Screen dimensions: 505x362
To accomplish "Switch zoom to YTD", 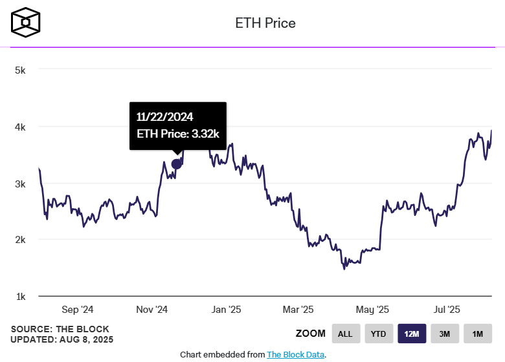I will 378,334.
